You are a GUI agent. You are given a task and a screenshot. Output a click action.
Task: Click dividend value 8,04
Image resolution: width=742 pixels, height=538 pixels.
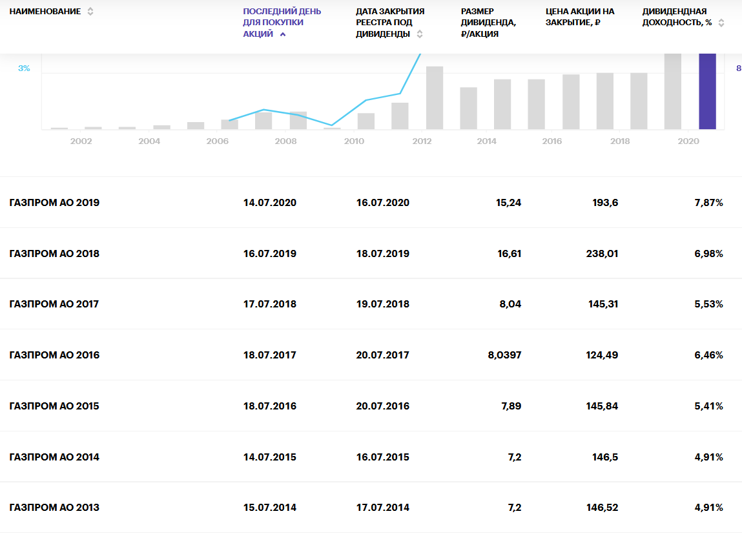tap(510, 304)
